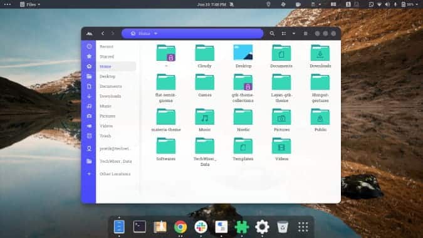Select the network mount icon in sidebar

89,148
